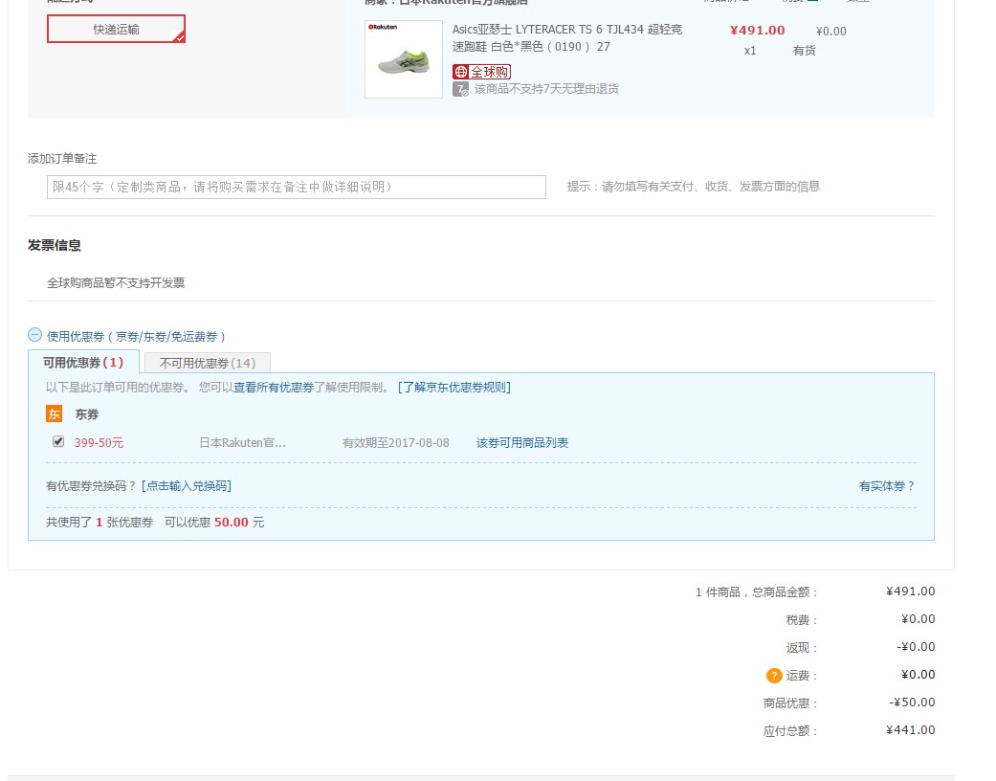This screenshot has width=996, height=781.
Task: Click 点击输入兑换码 to enter a code
Action: pyautogui.click(x=187, y=486)
